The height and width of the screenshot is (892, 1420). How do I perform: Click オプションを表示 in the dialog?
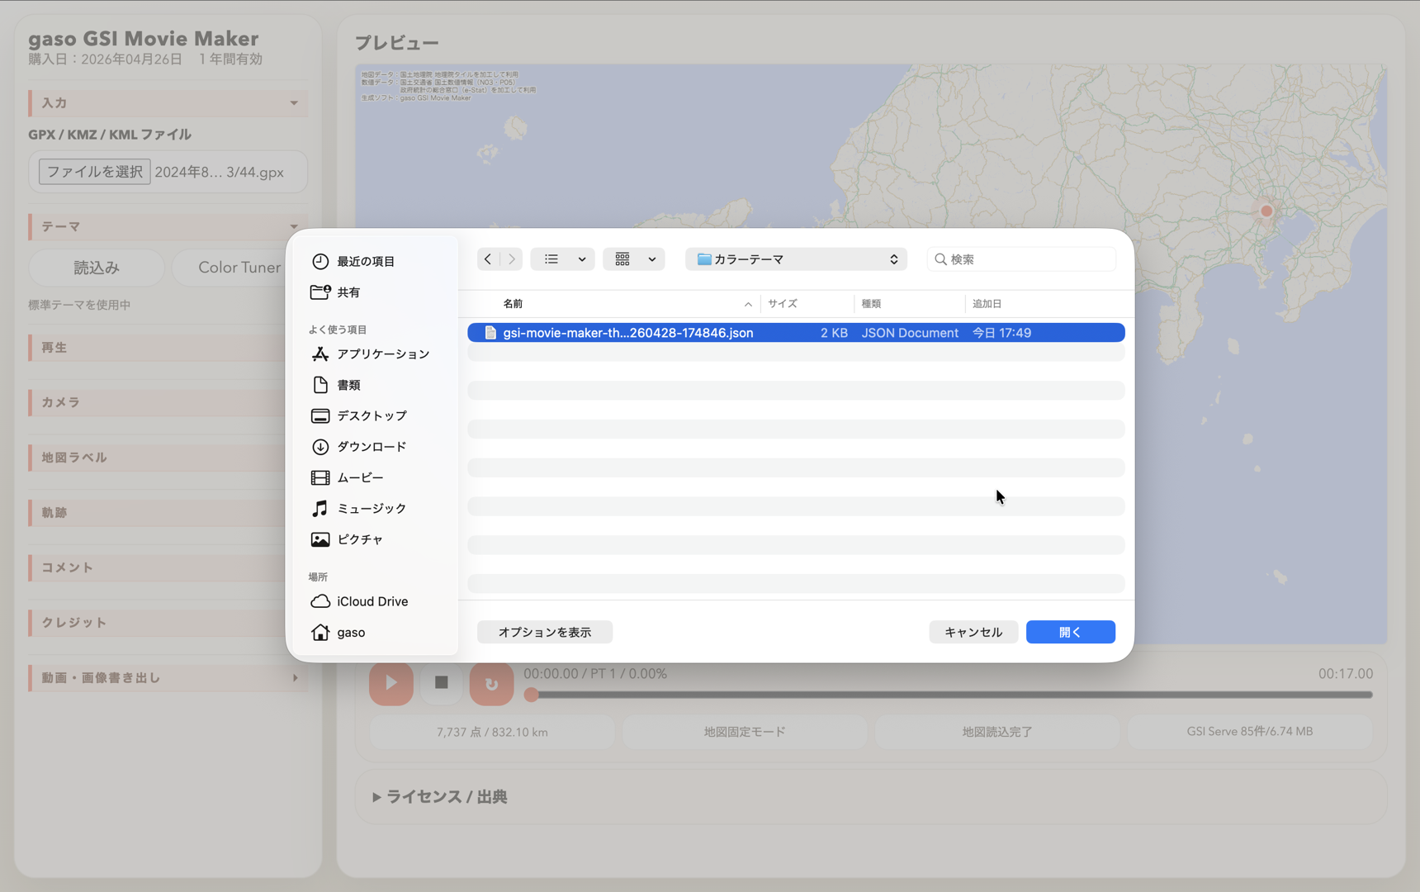544,632
